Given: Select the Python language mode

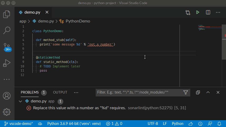Looking at the screenshot, I should [178, 124].
